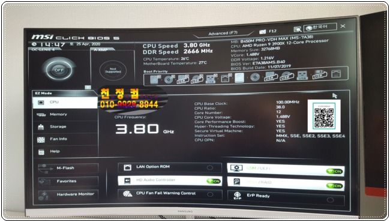The image size is (390, 222).
Task: Click the Memory Size 32768MB text
Action: (x=255, y=50)
